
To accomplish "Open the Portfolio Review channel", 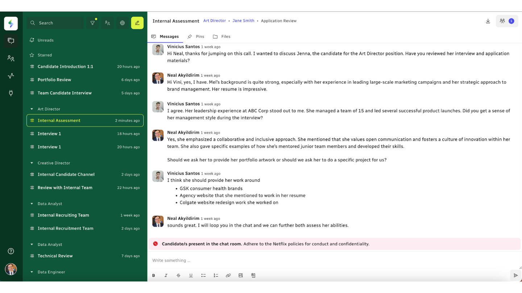I will click(x=54, y=80).
